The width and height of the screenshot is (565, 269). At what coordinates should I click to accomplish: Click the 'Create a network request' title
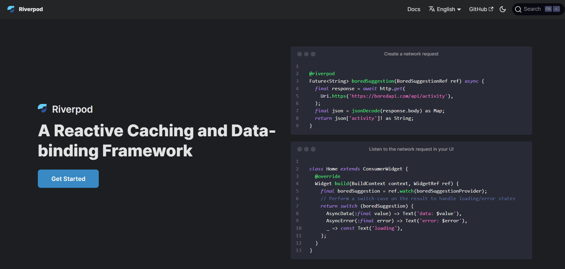point(411,54)
